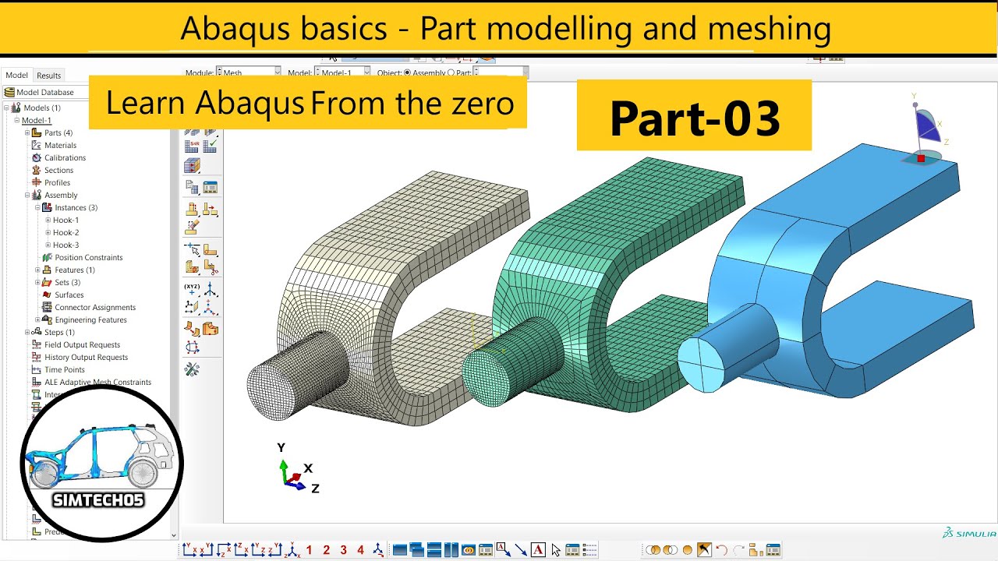Click the Tile Viewports Vertically icon
This screenshot has width=998, height=561.
451,549
